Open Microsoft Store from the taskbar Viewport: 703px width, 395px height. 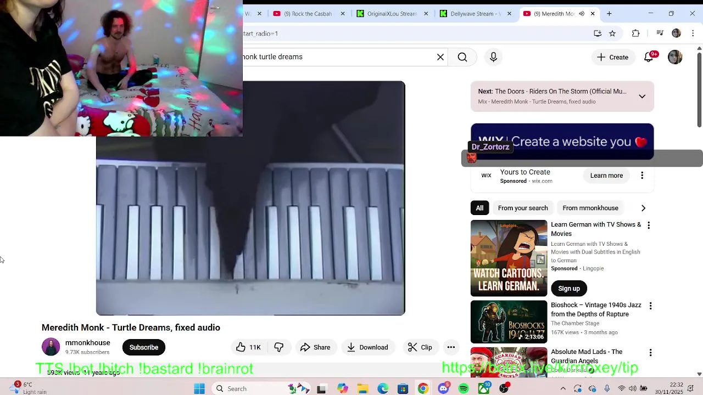(403, 388)
